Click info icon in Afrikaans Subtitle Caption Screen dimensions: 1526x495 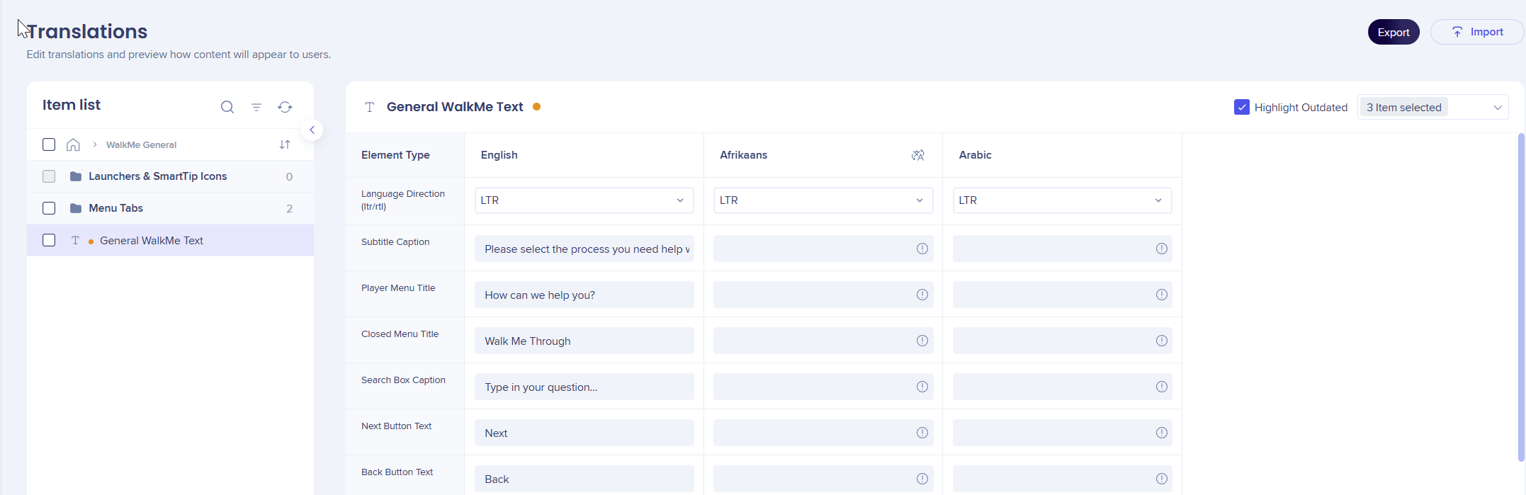[x=922, y=249]
